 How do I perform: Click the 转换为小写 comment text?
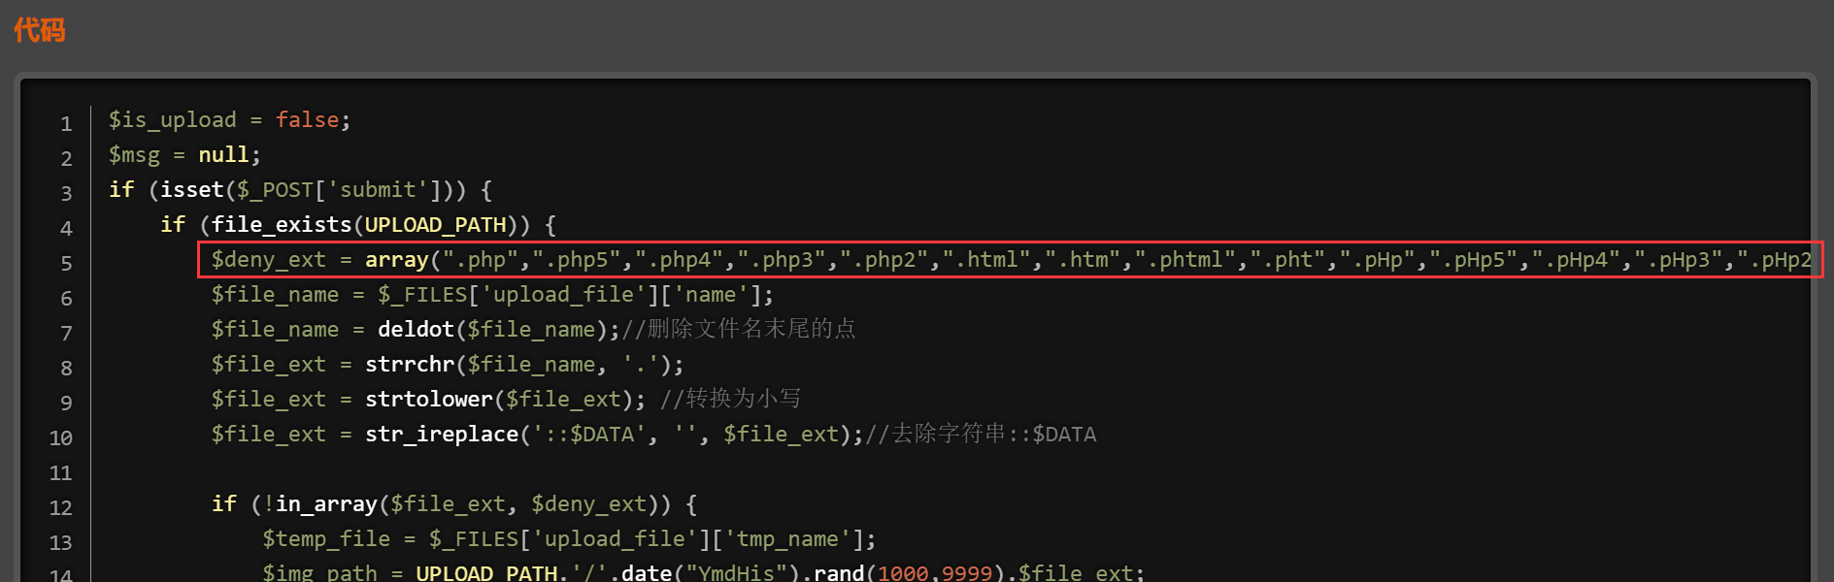click(743, 399)
